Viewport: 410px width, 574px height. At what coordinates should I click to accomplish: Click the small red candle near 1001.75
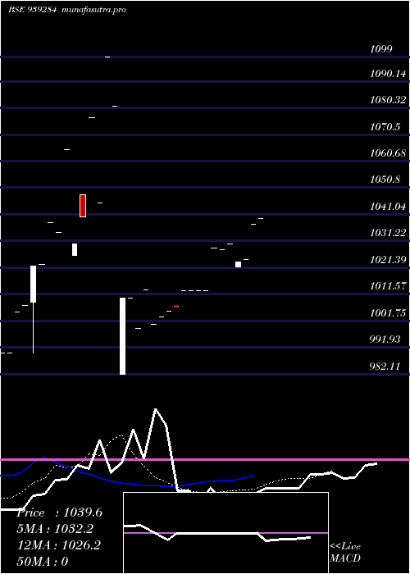pos(176,306)
